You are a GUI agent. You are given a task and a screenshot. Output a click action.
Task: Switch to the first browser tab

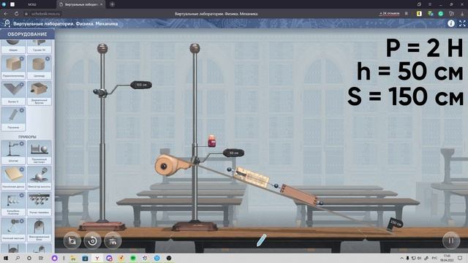[32, 4]
